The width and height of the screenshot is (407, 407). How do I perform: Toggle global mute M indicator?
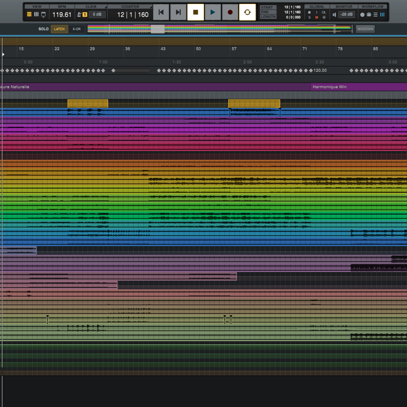pyautogui.click(x=317, y=17)
